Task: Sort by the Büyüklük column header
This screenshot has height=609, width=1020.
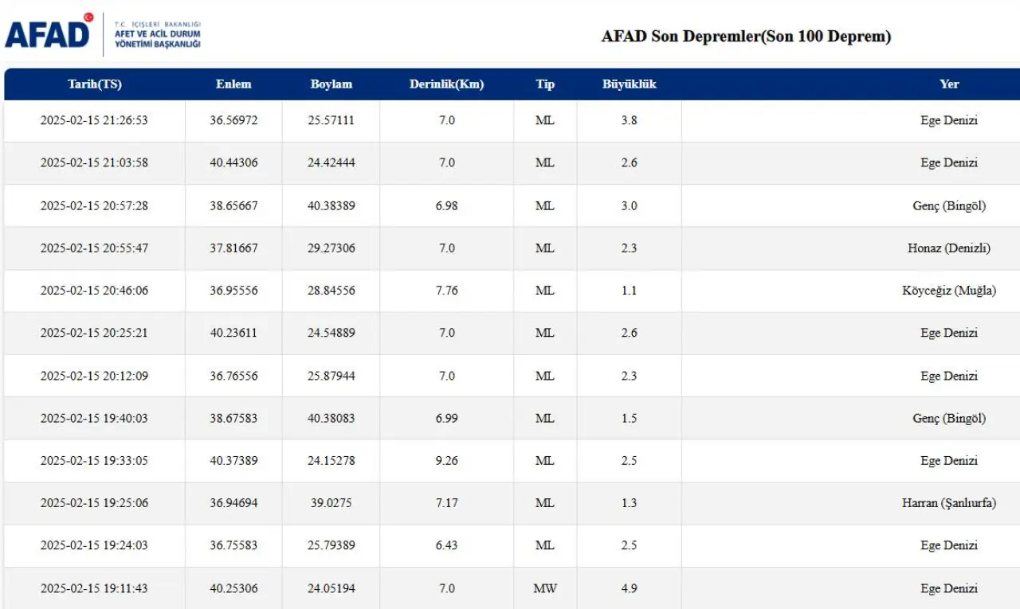Action: point(630,84)
